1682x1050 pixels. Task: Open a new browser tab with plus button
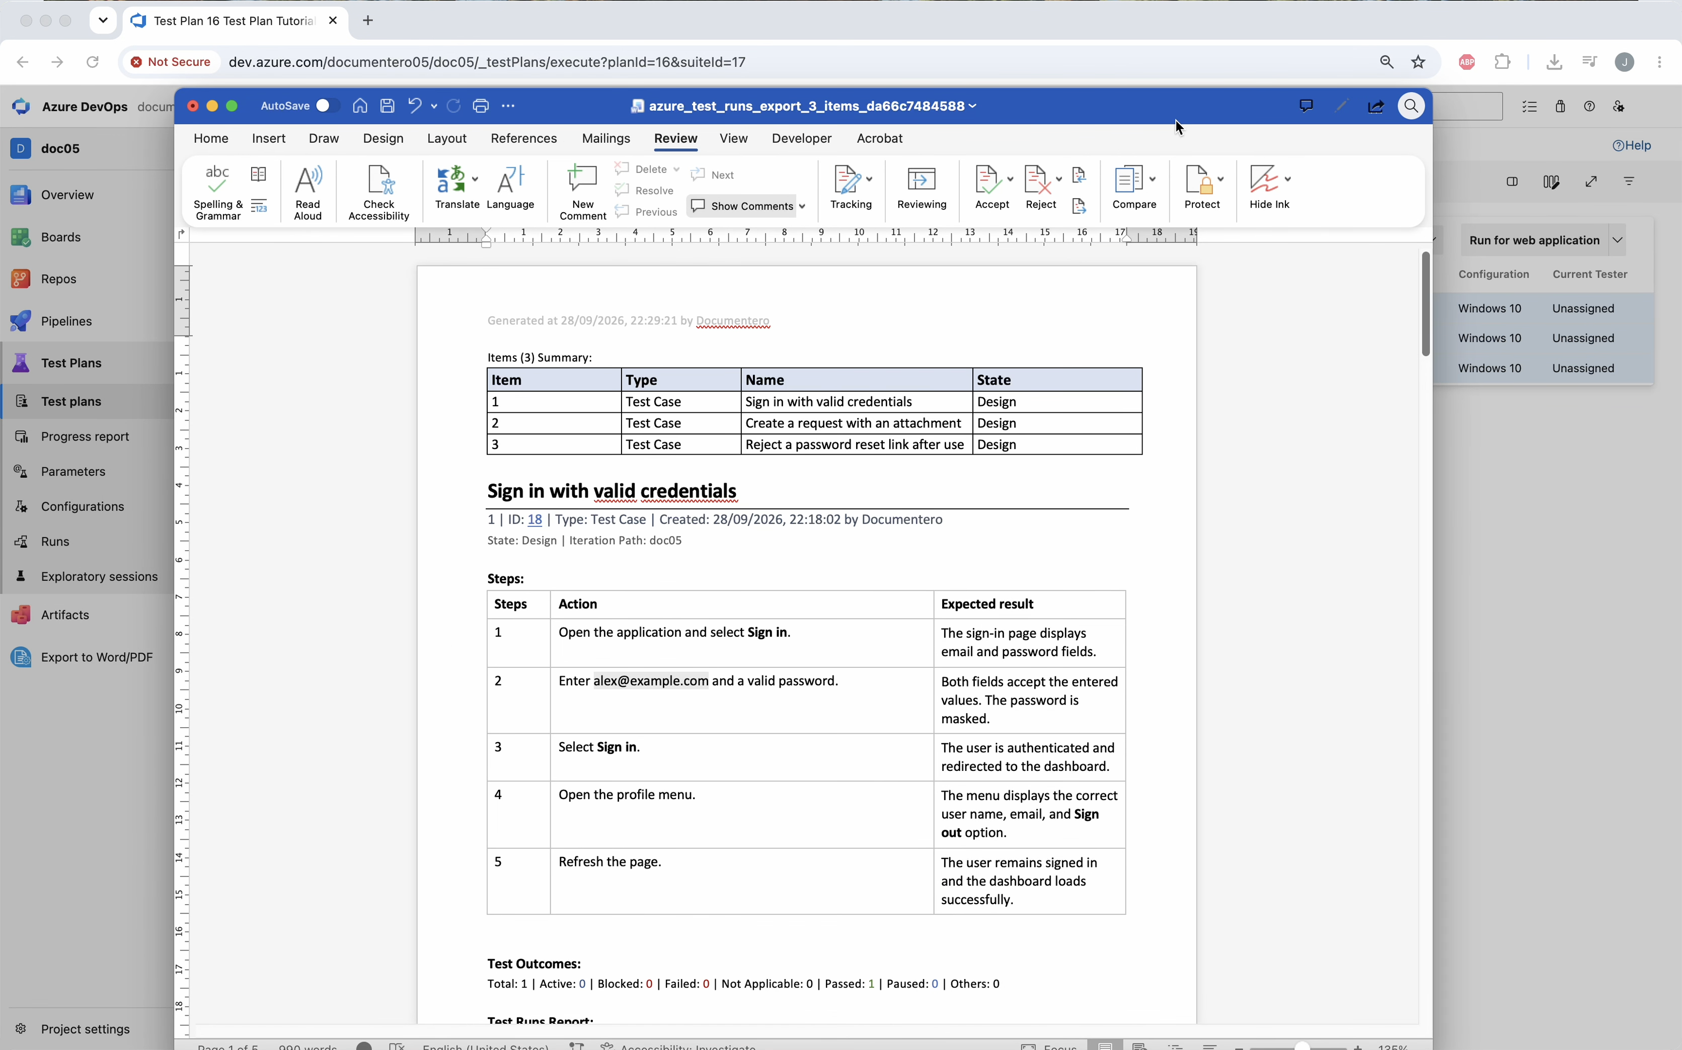point(368,21)
